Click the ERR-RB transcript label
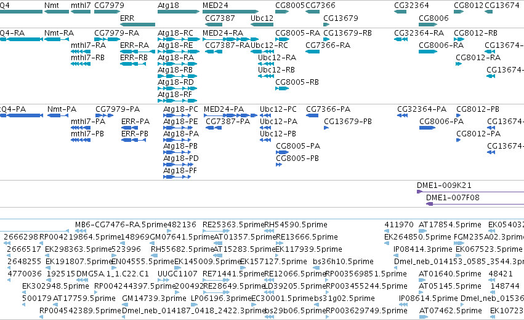This screenshot has height=320, width=524. pos(134,58)
